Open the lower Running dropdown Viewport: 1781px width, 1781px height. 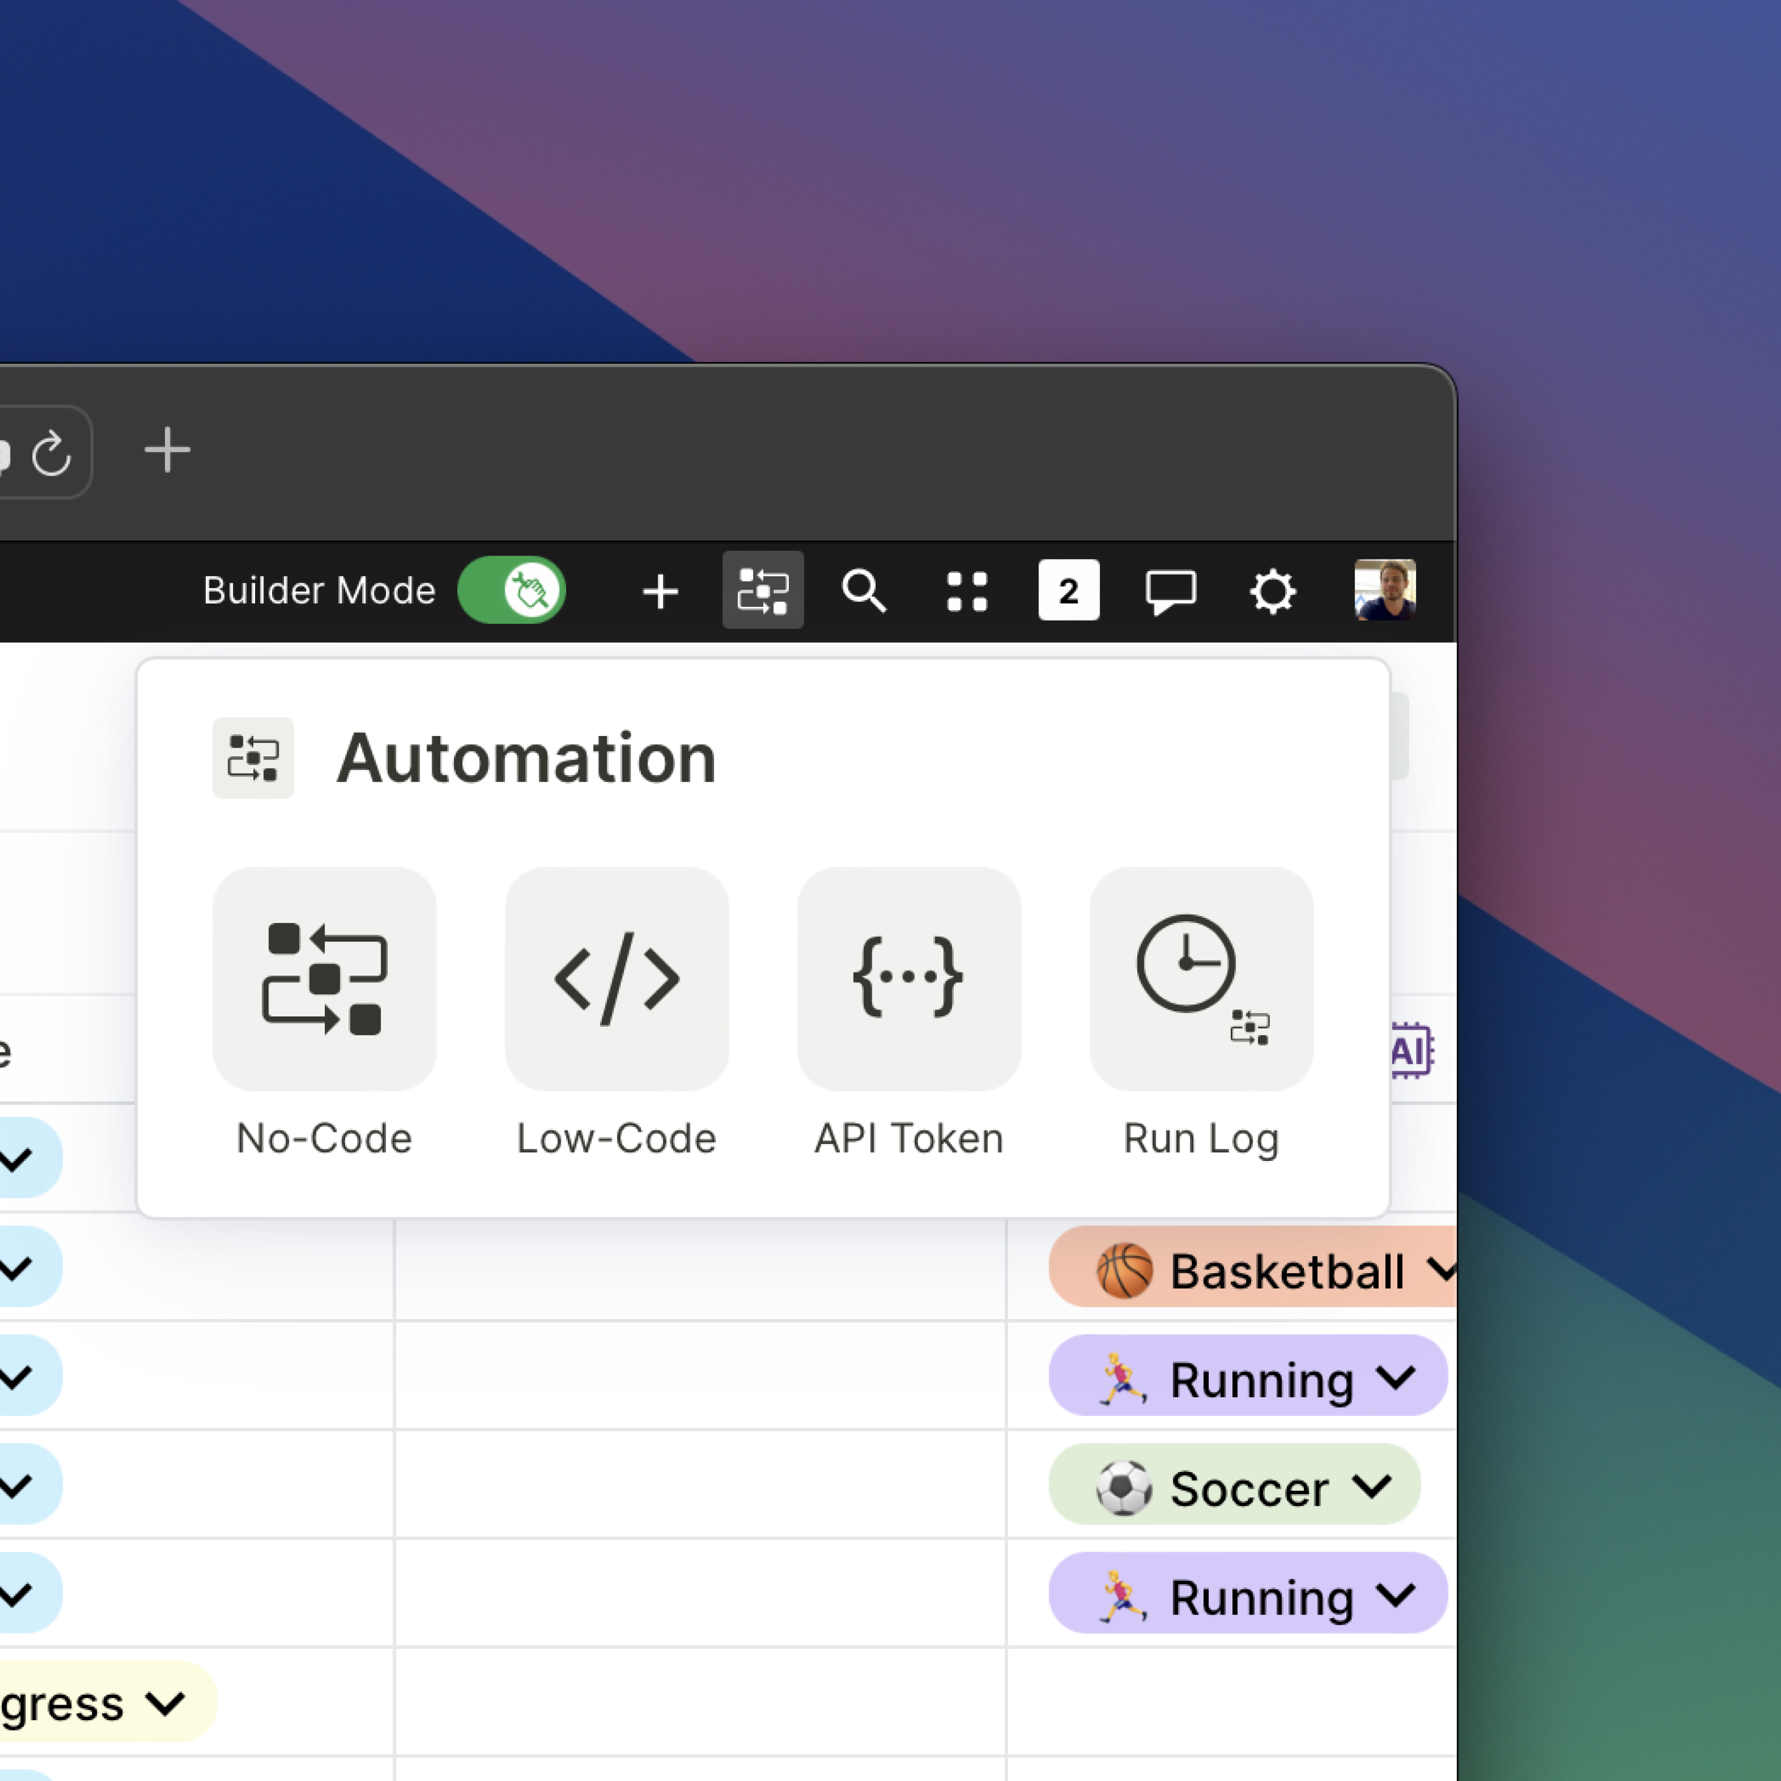1395,1596
